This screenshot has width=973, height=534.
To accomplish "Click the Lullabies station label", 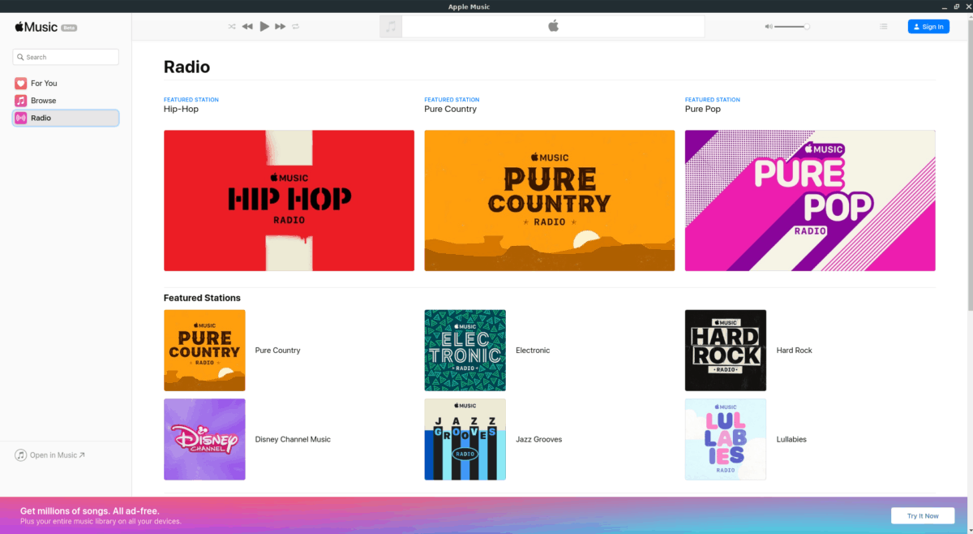I will coord(791,439).
